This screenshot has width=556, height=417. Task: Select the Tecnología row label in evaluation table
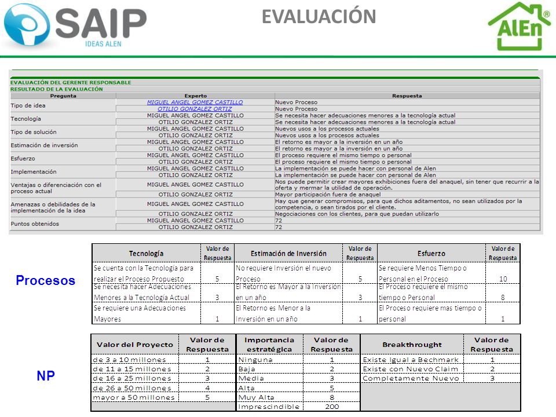pyautogui.click(x=25, y=119)
